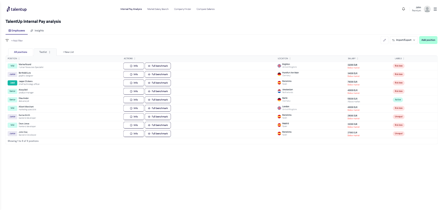Screen dimensions: 443x210
Task: Click the notification bell icon
Action: [403, 9]
